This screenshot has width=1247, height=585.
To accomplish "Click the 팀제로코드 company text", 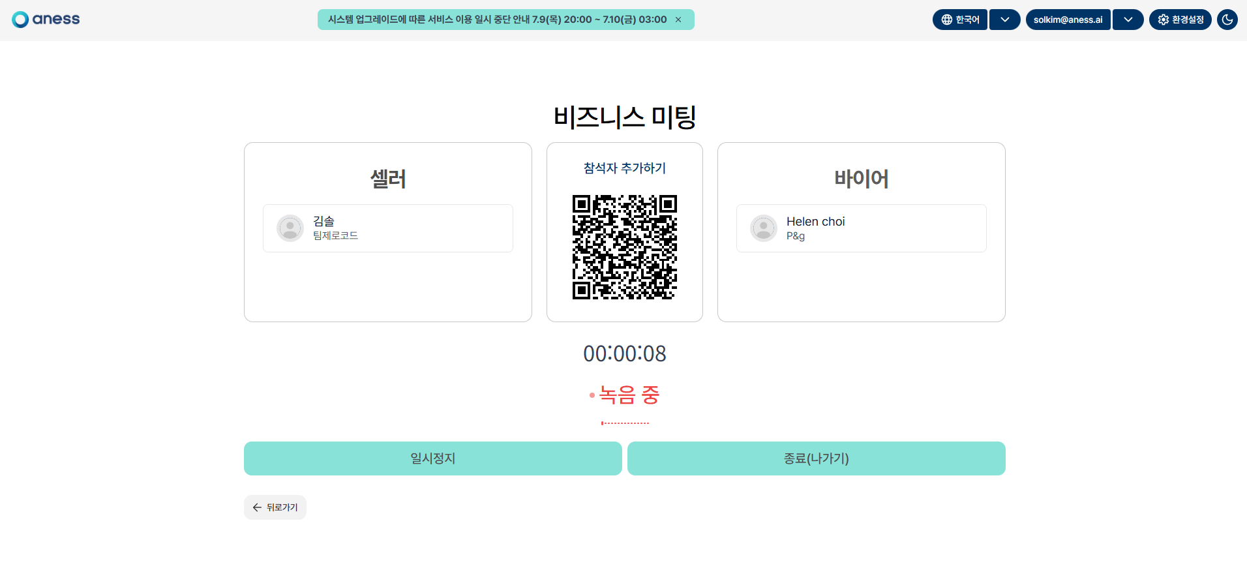I will pos(335,235).
